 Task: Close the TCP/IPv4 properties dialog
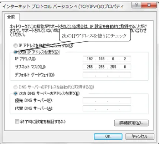click(149, 5)
